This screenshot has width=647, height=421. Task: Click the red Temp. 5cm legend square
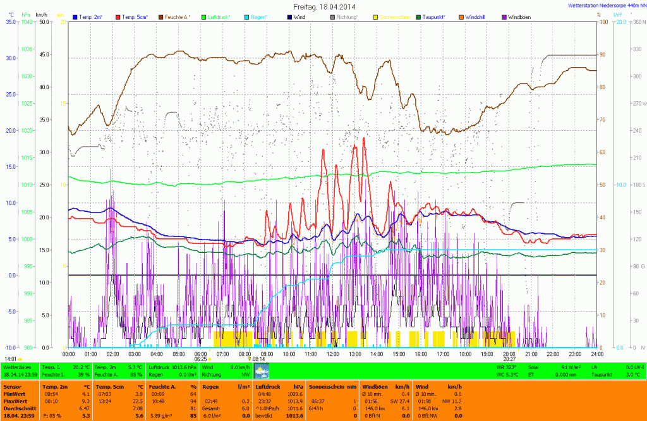pos(119,16)
